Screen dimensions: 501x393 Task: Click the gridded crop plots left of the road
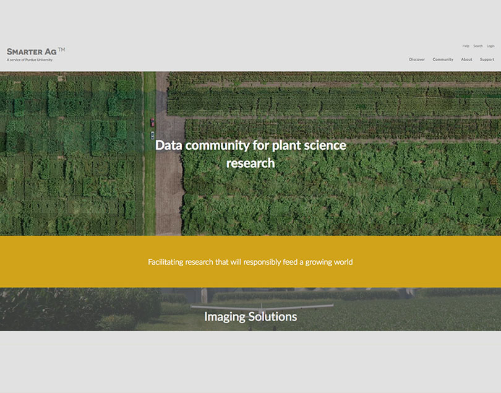click(68, 155)
